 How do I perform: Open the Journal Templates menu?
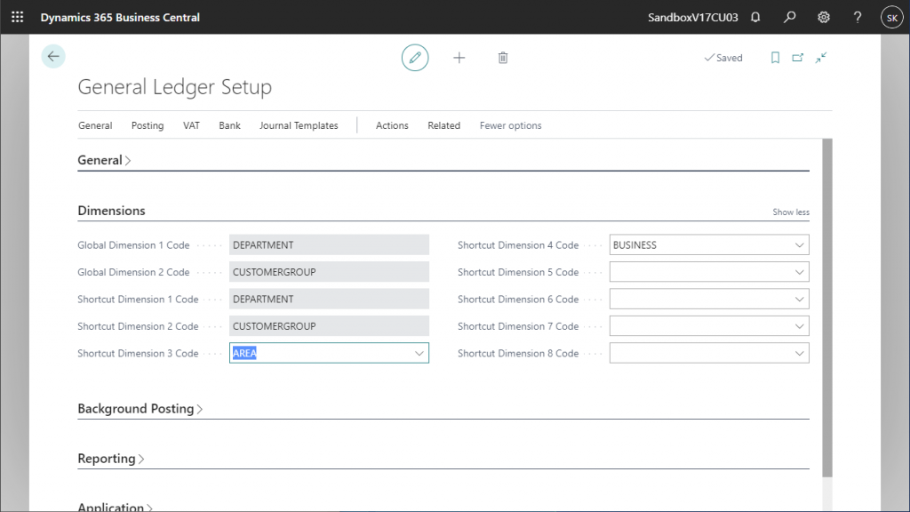[x=299, y=125]
